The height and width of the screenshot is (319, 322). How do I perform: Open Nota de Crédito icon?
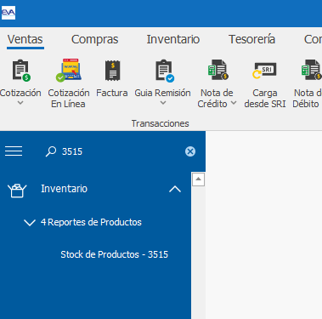218,70
